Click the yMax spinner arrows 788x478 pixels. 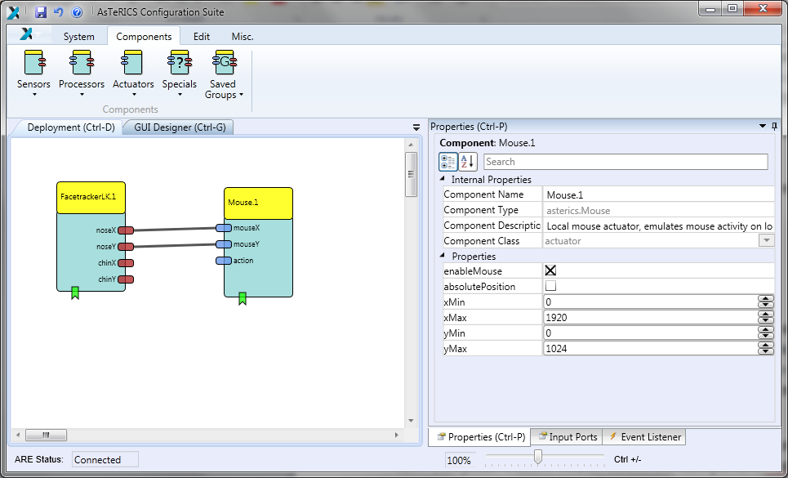(x=765, y=349)
